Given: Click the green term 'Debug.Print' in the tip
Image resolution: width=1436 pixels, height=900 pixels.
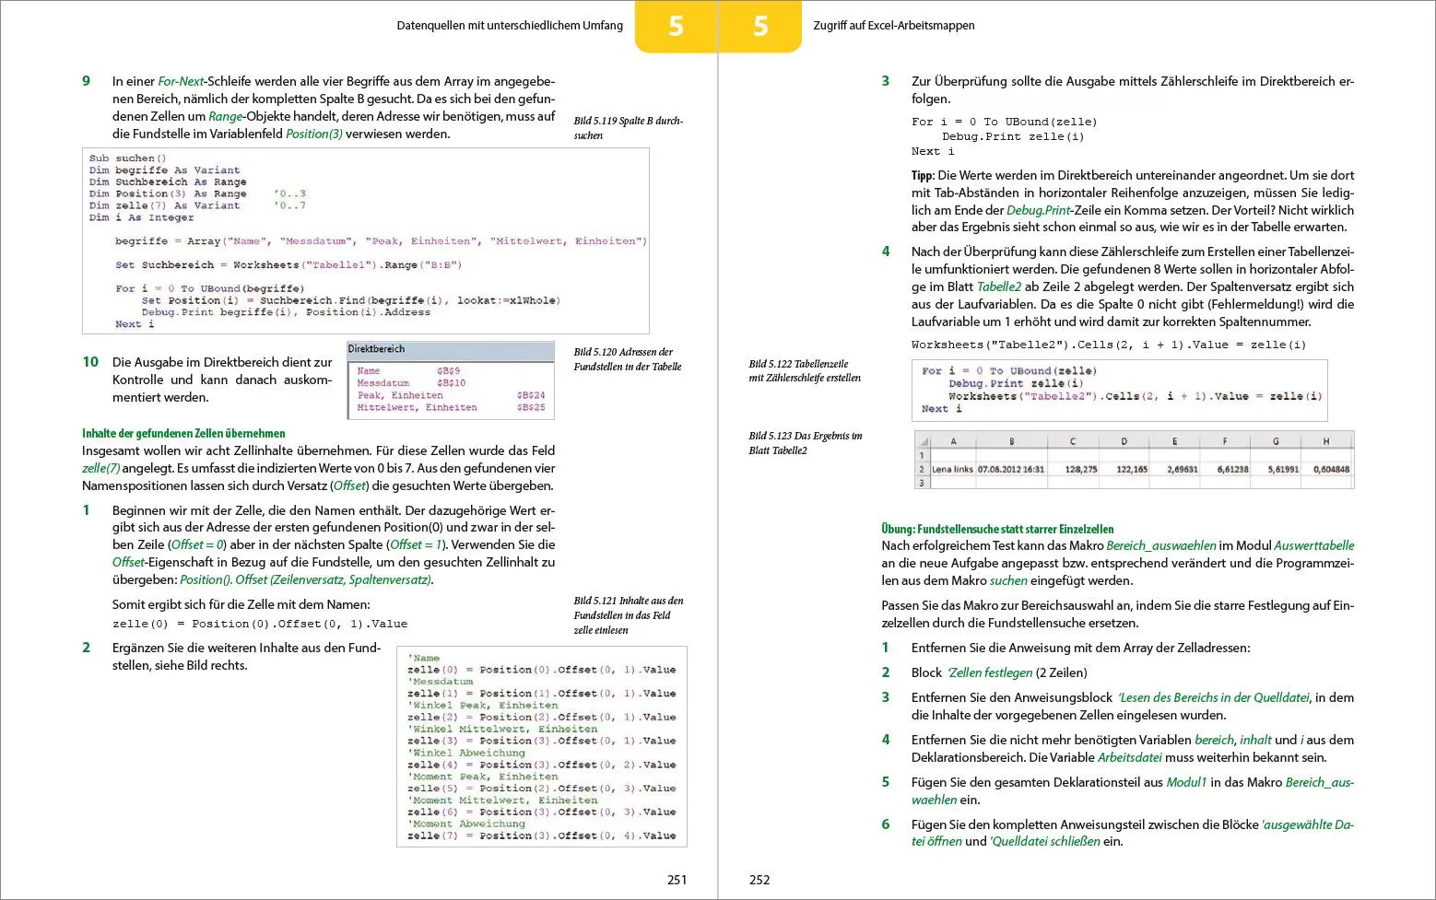Looking at the screenshot, I should point(1037,210).
